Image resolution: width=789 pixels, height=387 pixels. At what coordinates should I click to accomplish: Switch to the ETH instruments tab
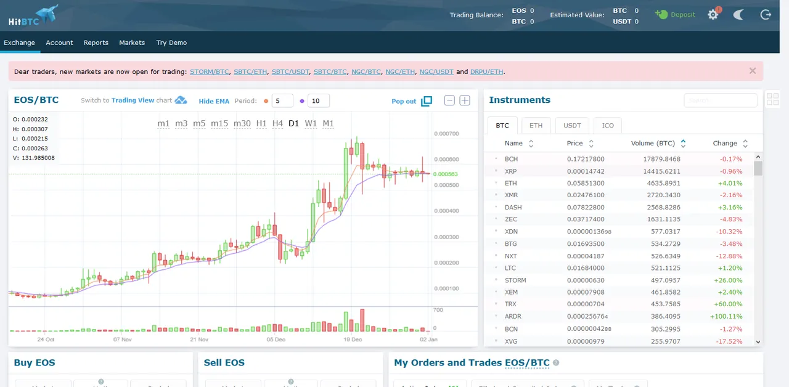click(536, 125)
